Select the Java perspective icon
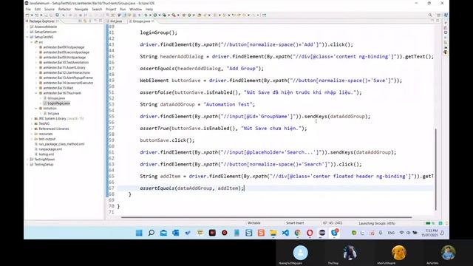This screenshot has width=473, height=266. (x=446, y=15)
